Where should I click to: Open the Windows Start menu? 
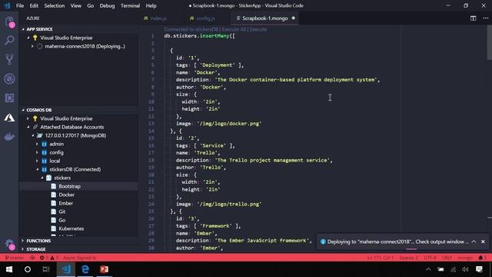pyautogui.click(x=9, y=269)
